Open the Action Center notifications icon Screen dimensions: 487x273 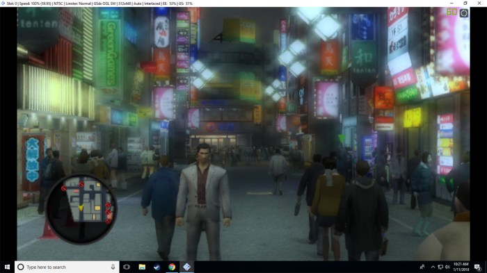tap(478, 267)
